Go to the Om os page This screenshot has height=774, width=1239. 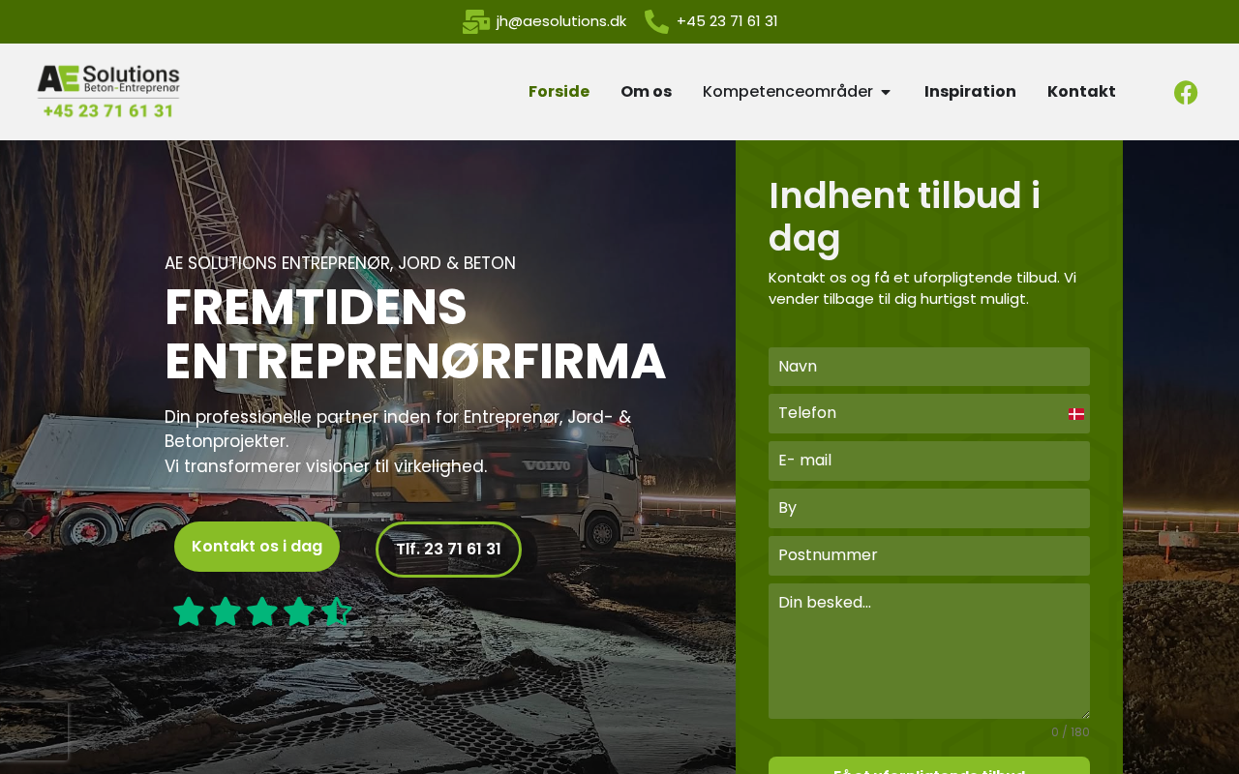coord(646,92)
